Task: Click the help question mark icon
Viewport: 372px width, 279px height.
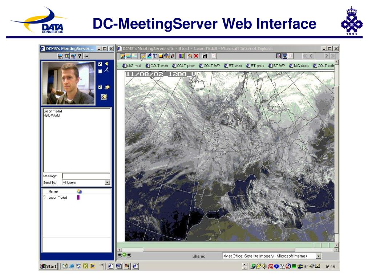Action: pyautogui.click(x=80, y=56)
